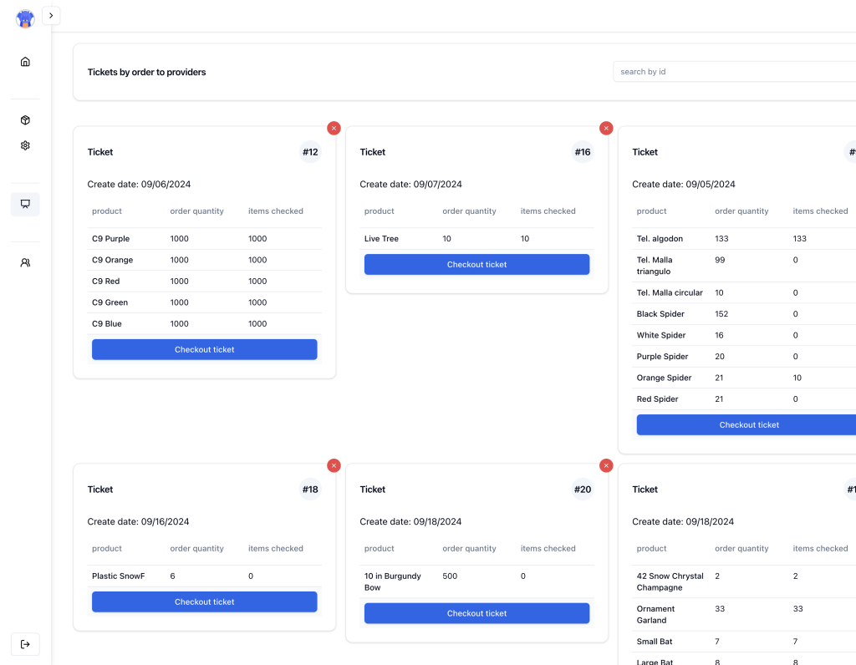Click the Ornament Garland product name
Image resolution: width=856 pixels, height=665 pixels.
pos(655,614)
